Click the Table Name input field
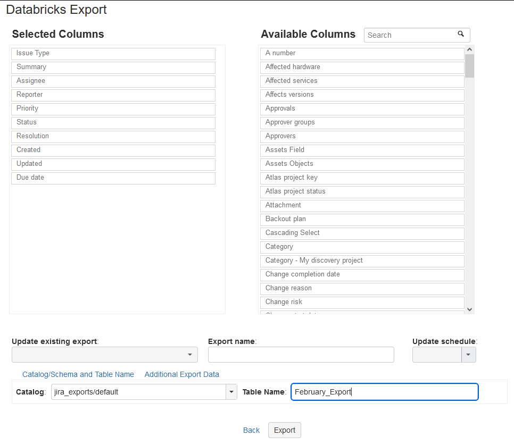Image resolution: width=514 pixels, height=445 pixels. click(x=385, y=392)
